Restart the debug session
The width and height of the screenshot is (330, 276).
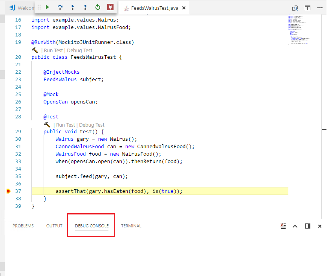tap(98, 7)
